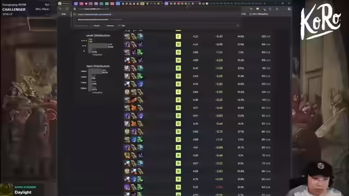349x196 pixels.
Task: Select the orange middle item icon in the 4.27 row
Action: click(x=134, y=108)
